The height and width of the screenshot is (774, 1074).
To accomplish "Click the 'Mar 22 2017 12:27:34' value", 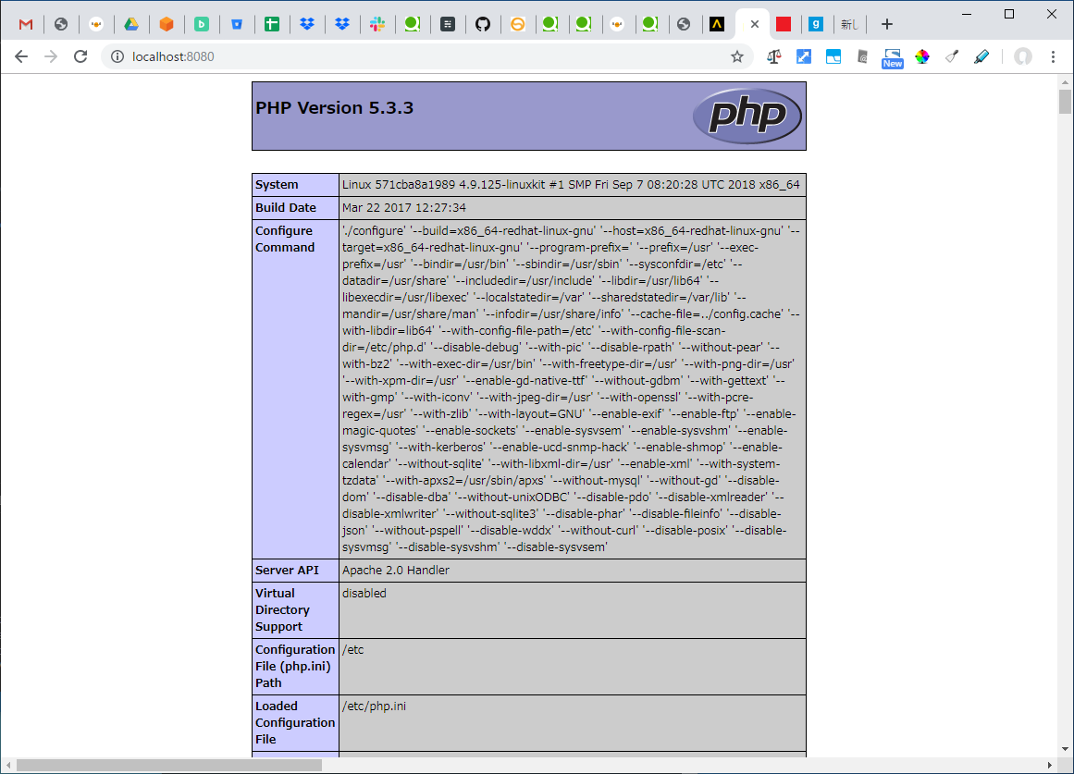I will click(404, 208).
